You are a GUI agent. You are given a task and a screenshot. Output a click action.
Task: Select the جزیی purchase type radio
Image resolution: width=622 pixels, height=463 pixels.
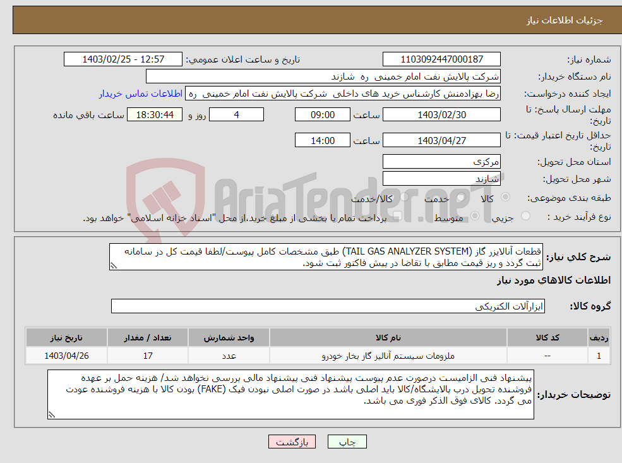tap(525, 216)
